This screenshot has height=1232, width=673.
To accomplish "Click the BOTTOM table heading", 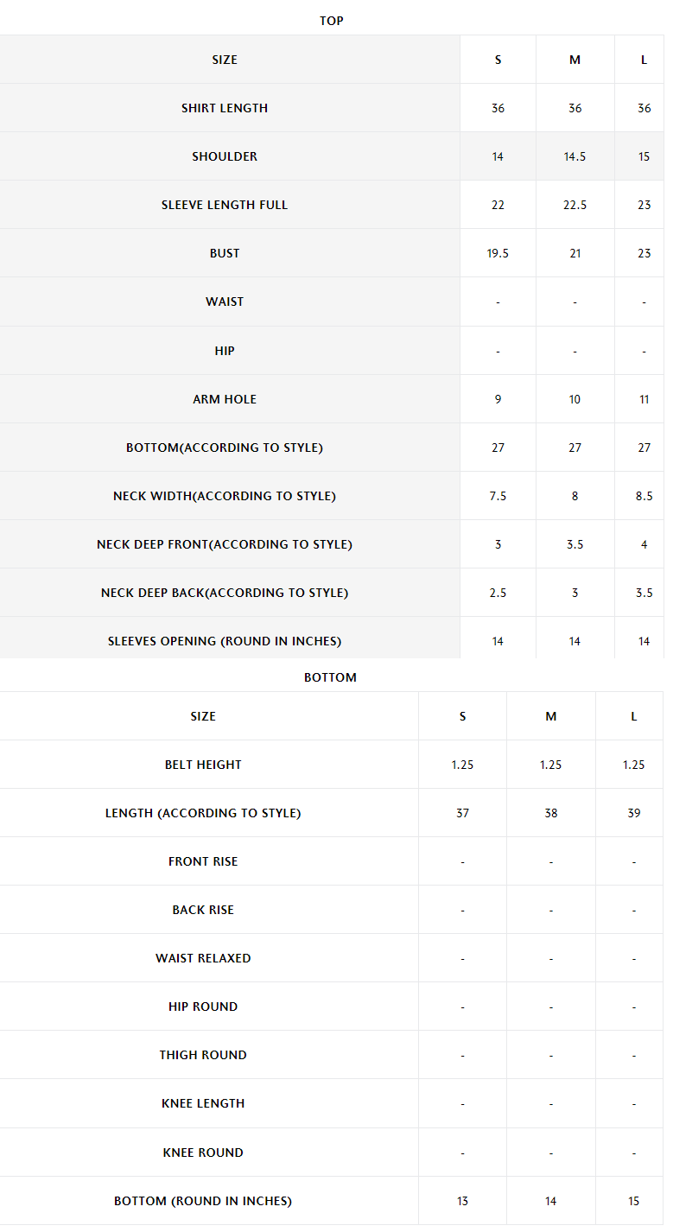I will pos(330,677).
